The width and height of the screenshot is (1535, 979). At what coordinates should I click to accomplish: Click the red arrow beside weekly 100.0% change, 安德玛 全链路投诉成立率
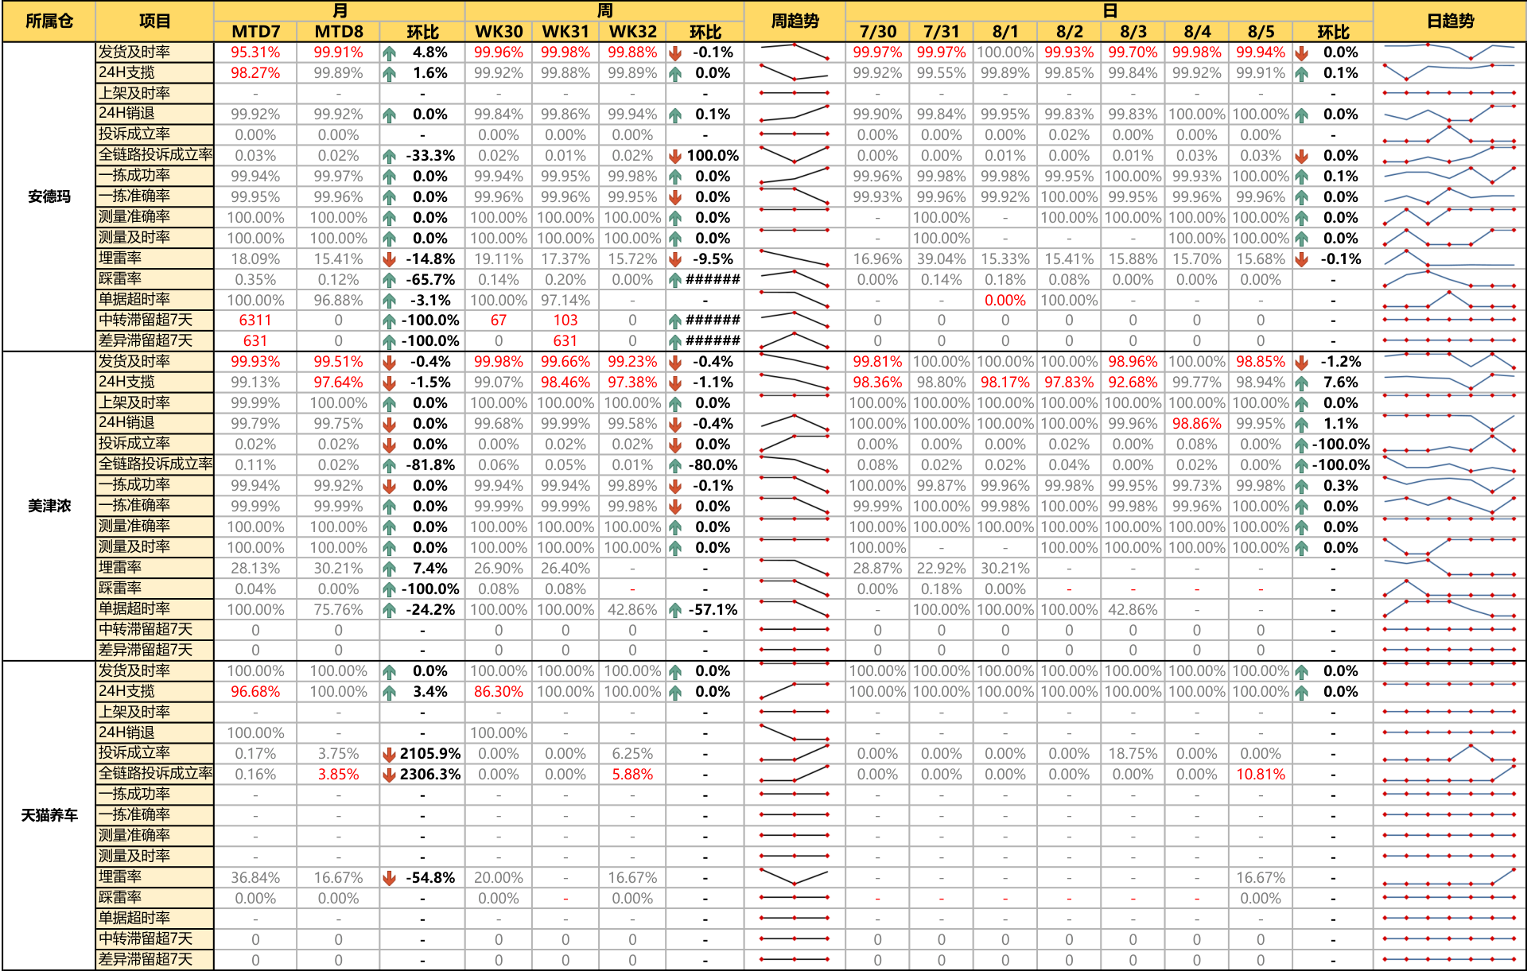tap(675, 157)
